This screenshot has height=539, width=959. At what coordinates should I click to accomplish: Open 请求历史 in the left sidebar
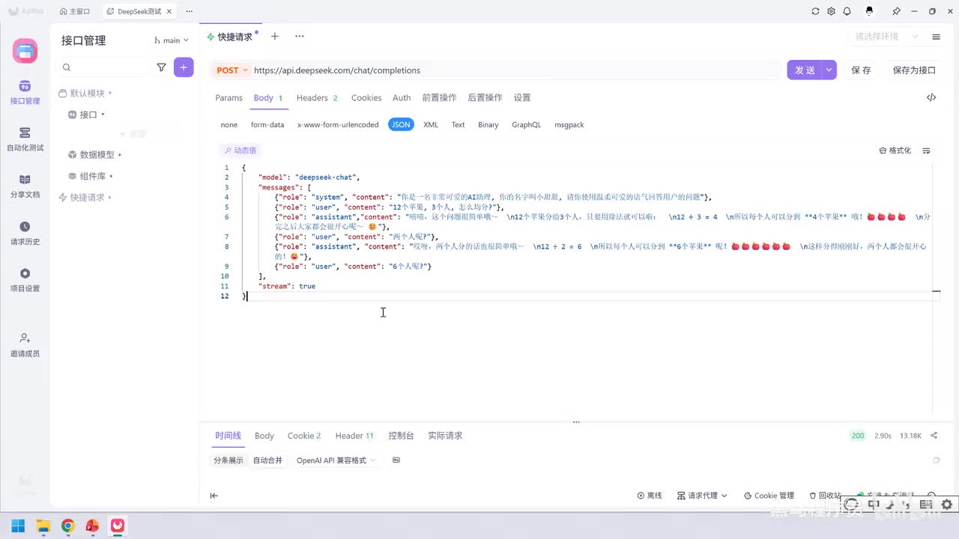coord(25,233)
